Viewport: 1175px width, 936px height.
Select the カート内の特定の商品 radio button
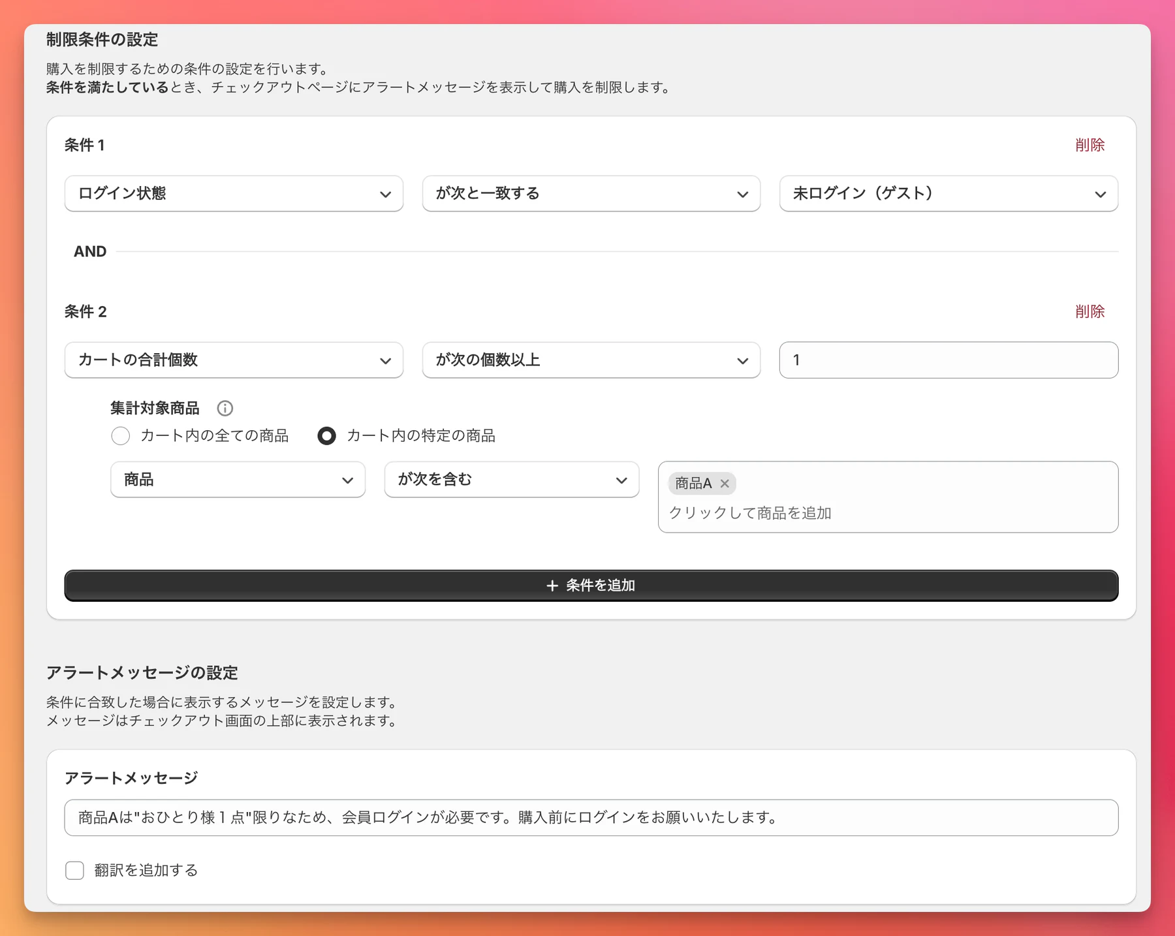[x=326, y=435]
